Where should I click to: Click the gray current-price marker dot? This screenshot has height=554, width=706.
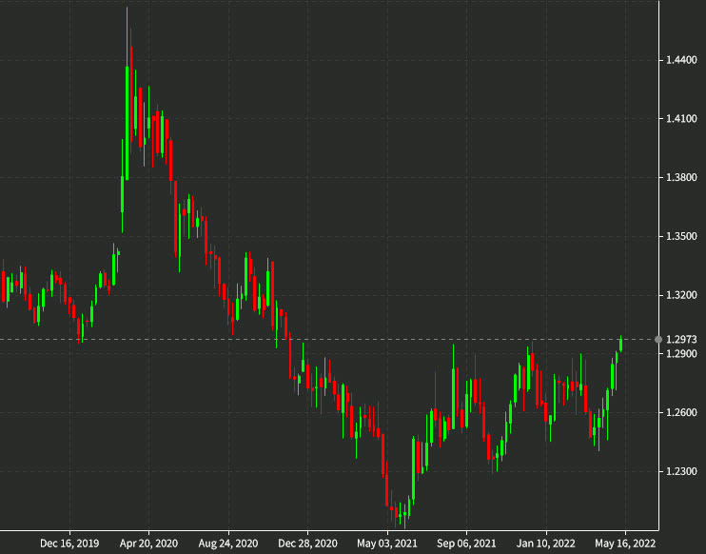[658, 340]
